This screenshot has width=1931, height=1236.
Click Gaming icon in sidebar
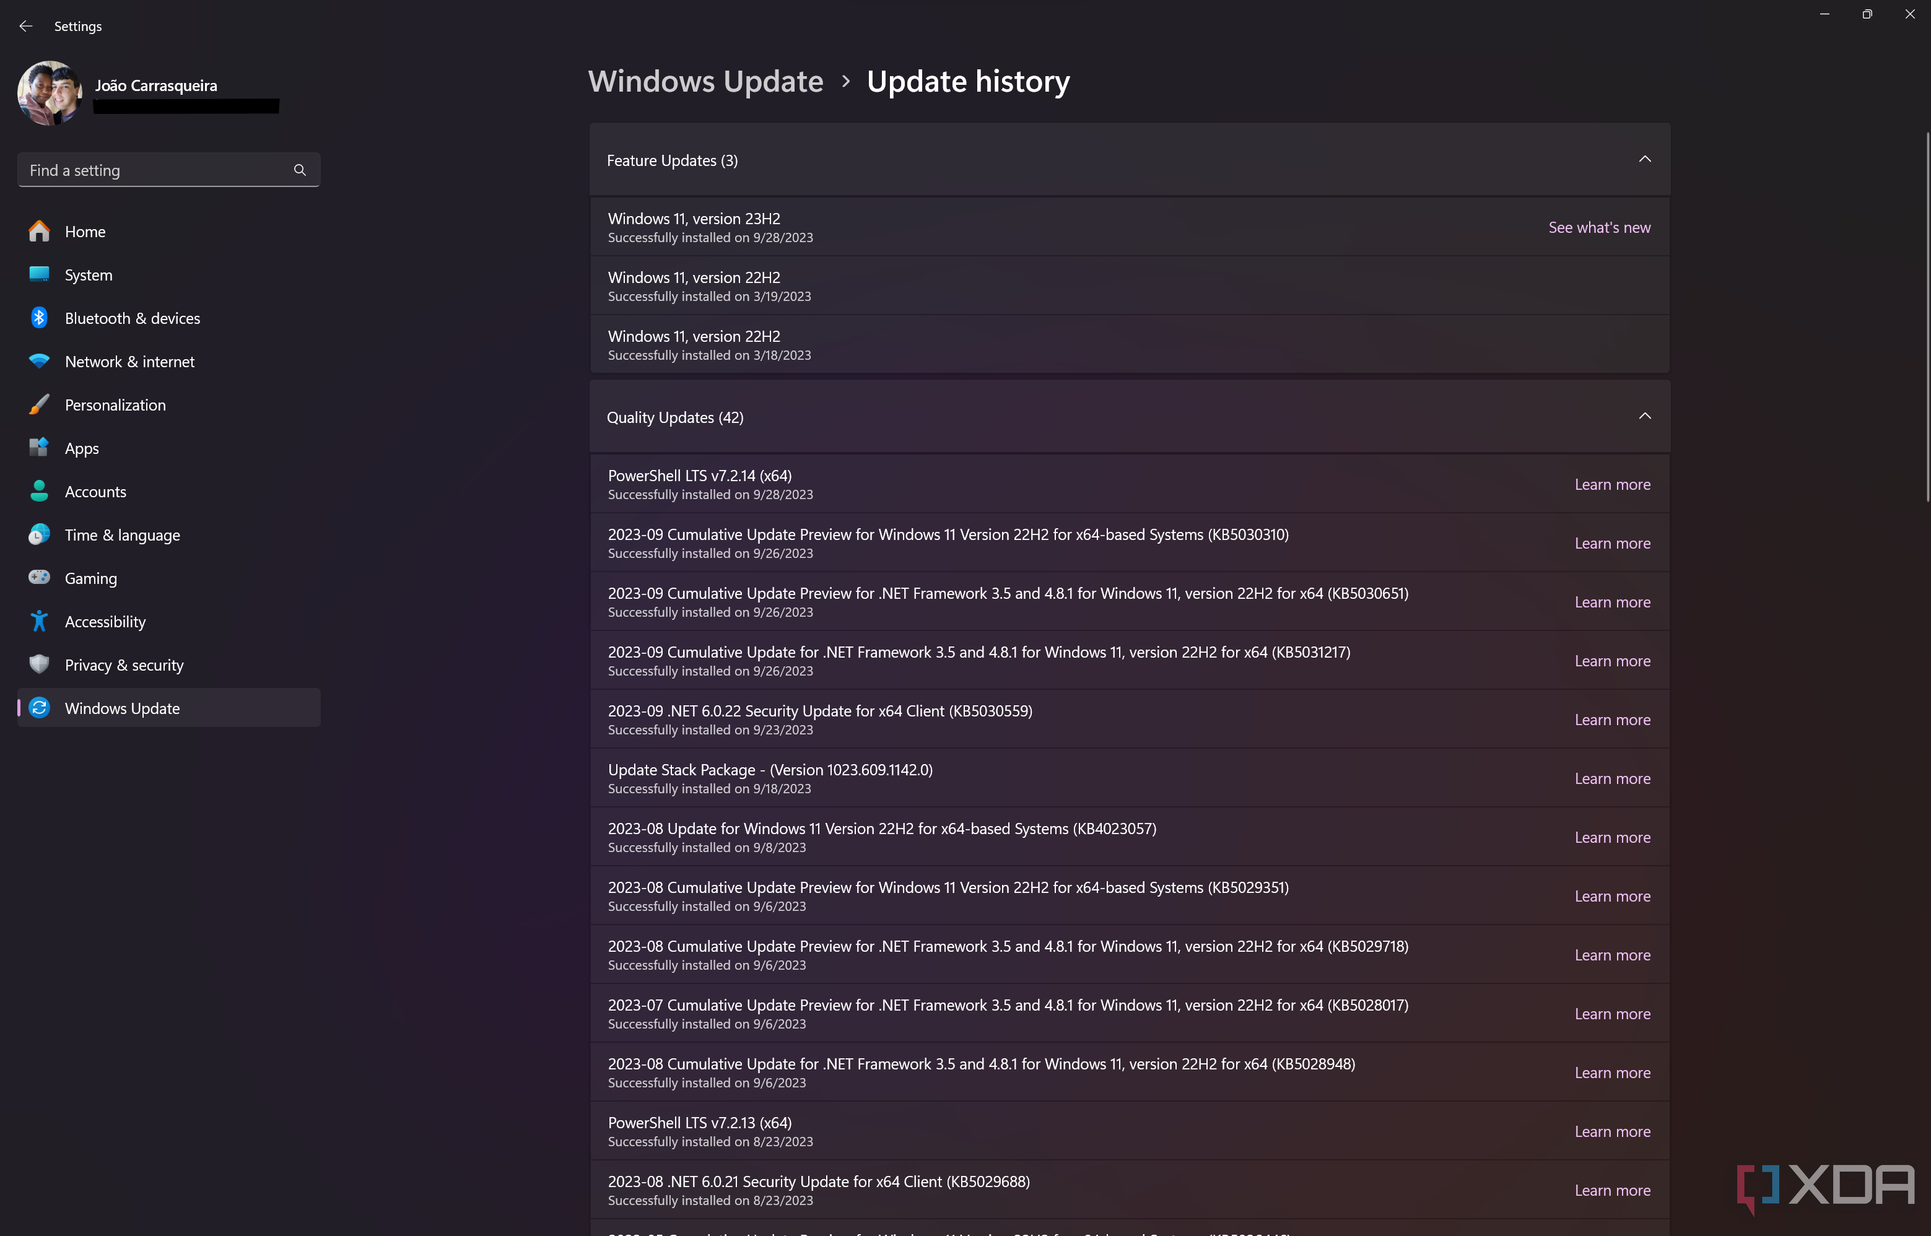point(38,577)
